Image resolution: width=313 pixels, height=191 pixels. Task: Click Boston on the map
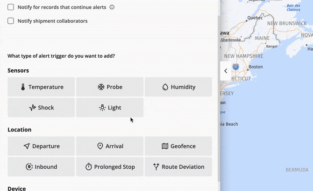pos(255,67)
